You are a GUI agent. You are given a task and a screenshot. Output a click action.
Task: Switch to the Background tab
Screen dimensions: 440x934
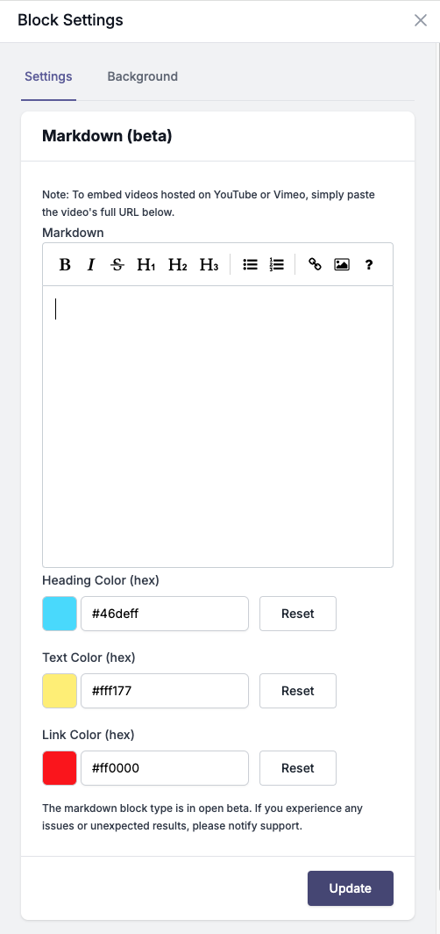point(143,76)
